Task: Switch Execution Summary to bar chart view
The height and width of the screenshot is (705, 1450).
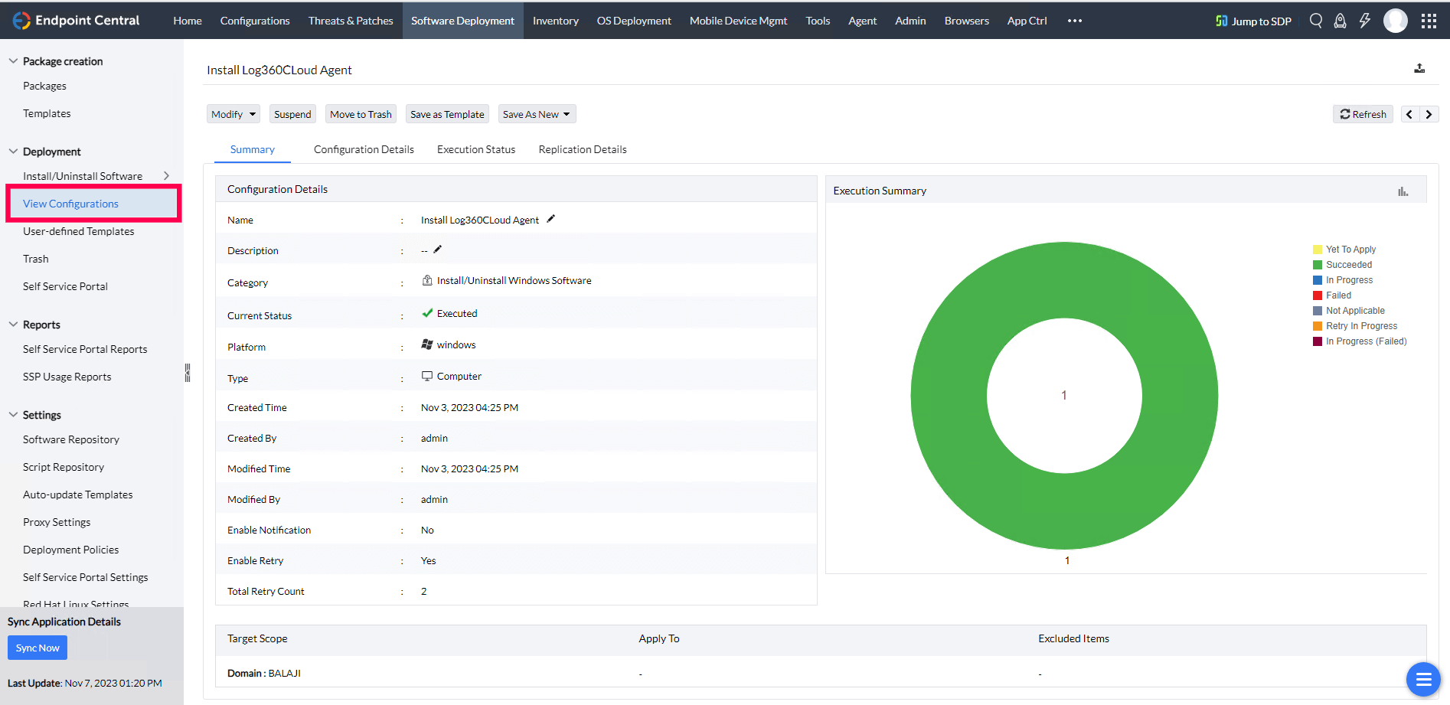Action: tap(1403, 191)
